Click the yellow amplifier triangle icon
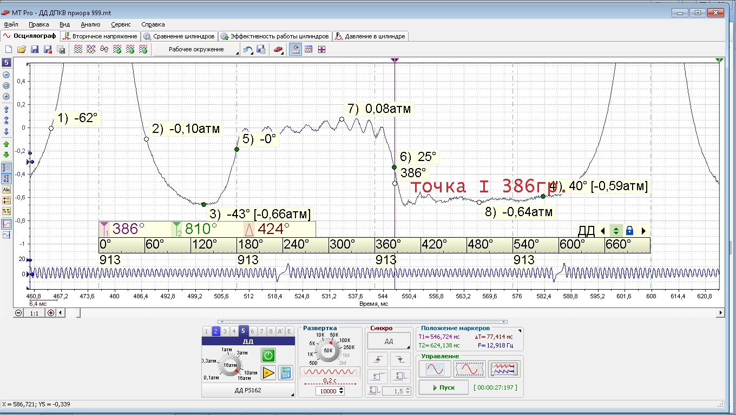736x415 pixels. point(268,372)
